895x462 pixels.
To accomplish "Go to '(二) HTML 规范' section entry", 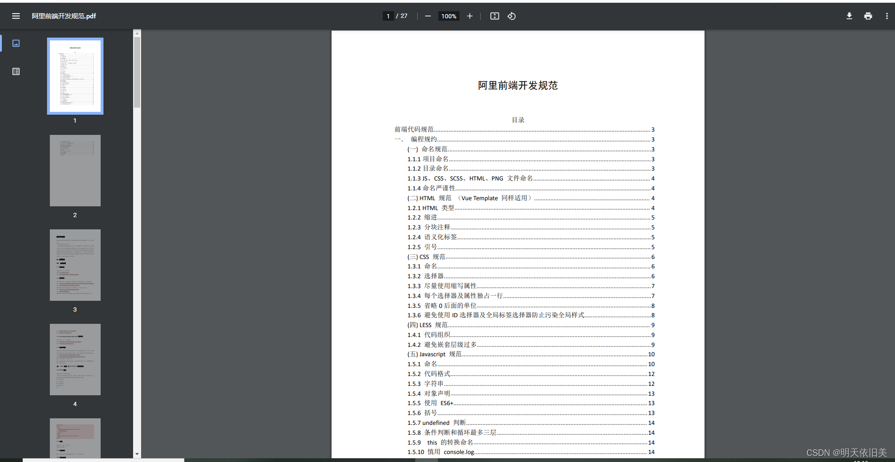I will point(531,198).
